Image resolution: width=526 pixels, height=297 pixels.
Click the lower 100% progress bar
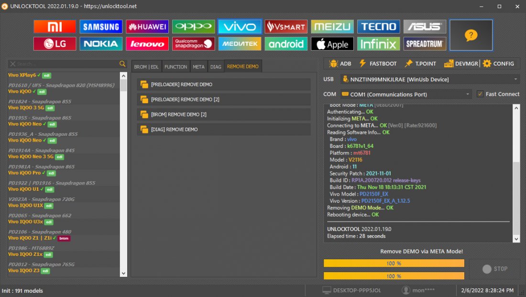coord(394,276)
